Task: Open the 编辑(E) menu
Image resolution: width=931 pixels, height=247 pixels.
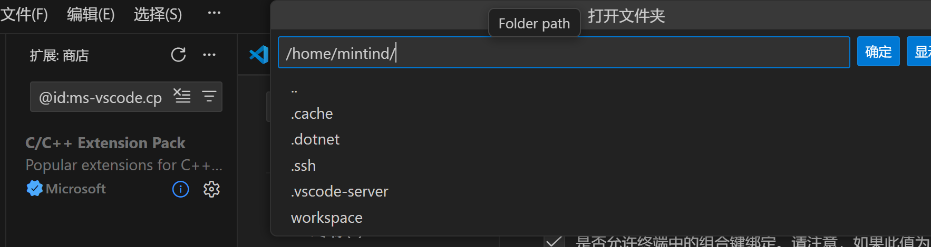Action: pos(91,14)
